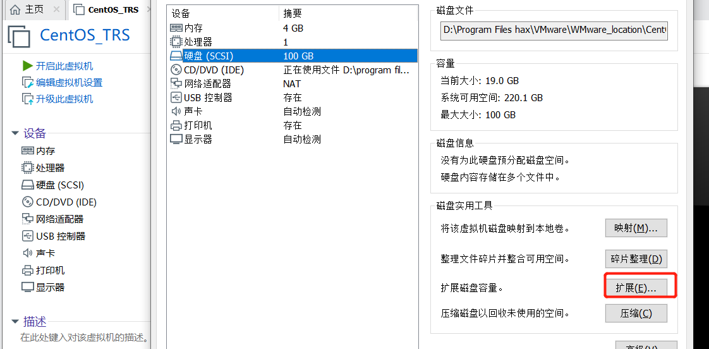Click the 映射(M)... button
Screen dimensions: 709x349
click(636, 229)
